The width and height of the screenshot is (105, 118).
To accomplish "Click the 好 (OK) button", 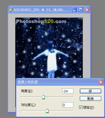I will 90,91.
